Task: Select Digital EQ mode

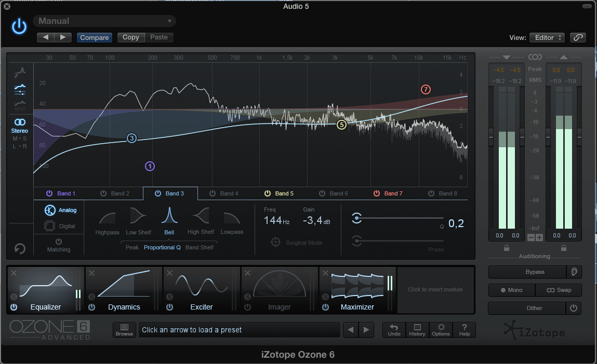Action: coord(60,226)
